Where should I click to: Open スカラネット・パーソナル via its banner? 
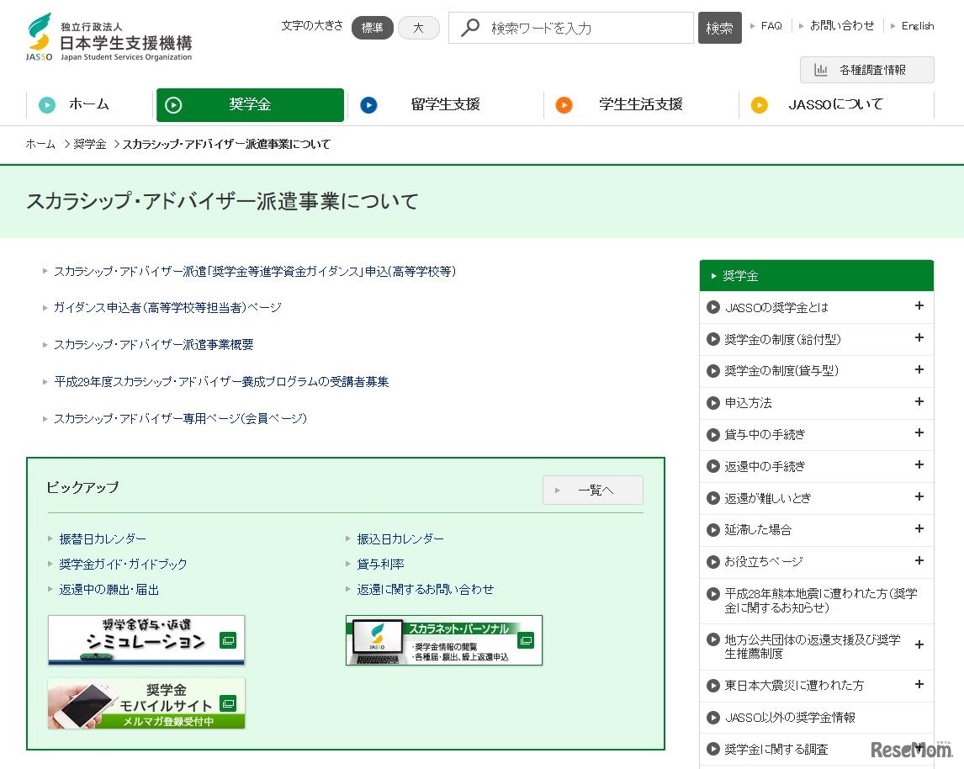pos(443,640)
